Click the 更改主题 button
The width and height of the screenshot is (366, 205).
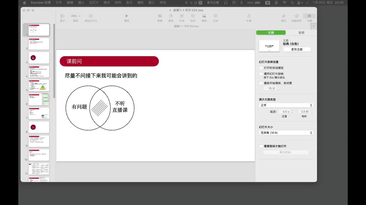(297, 49)
